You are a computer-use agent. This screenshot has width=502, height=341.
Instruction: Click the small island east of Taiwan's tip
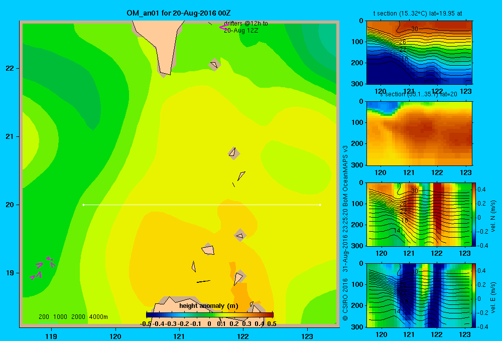214,65
